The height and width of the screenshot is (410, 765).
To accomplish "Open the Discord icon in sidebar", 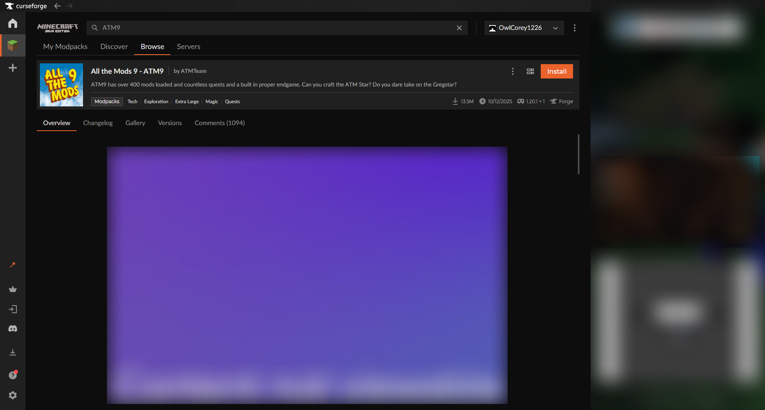I will coord(13,329).
